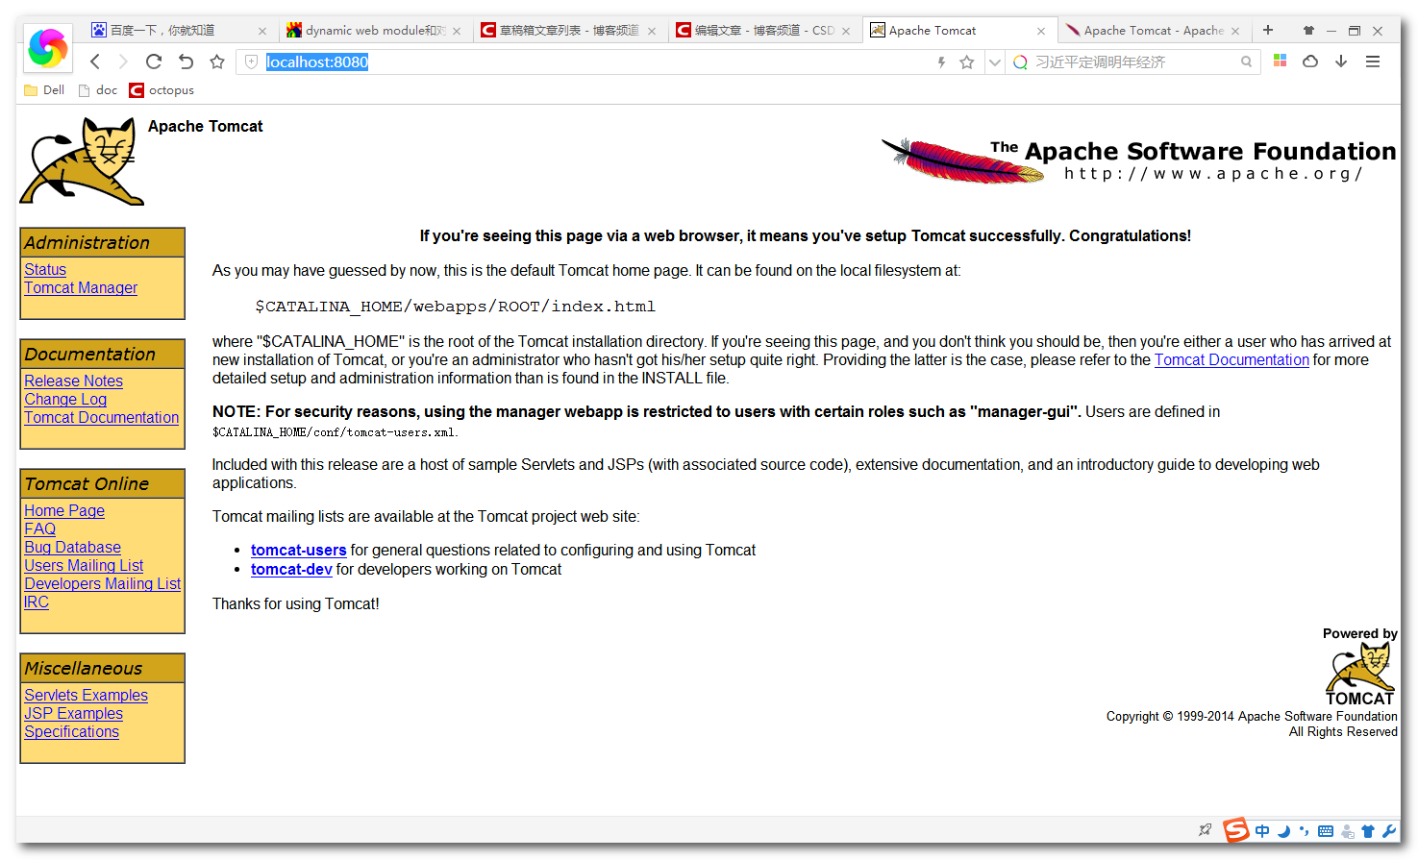Click the rocket accelerator icon in status bar

[1205, 830]
